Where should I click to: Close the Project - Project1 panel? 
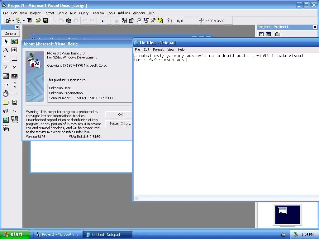coord(315,27)
